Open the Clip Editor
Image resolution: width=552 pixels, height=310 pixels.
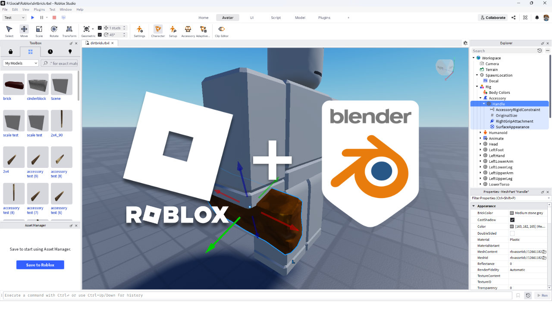click(x=222, y=31)
